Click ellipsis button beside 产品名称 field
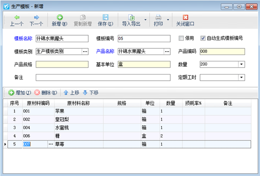 pyautogui.click(x=167, y=52)
